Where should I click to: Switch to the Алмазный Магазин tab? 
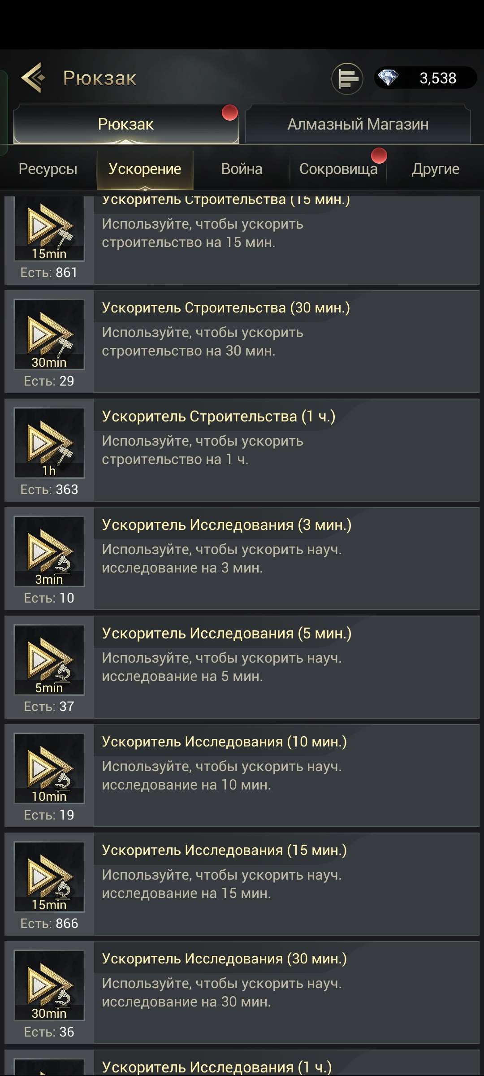click(358, 124)
